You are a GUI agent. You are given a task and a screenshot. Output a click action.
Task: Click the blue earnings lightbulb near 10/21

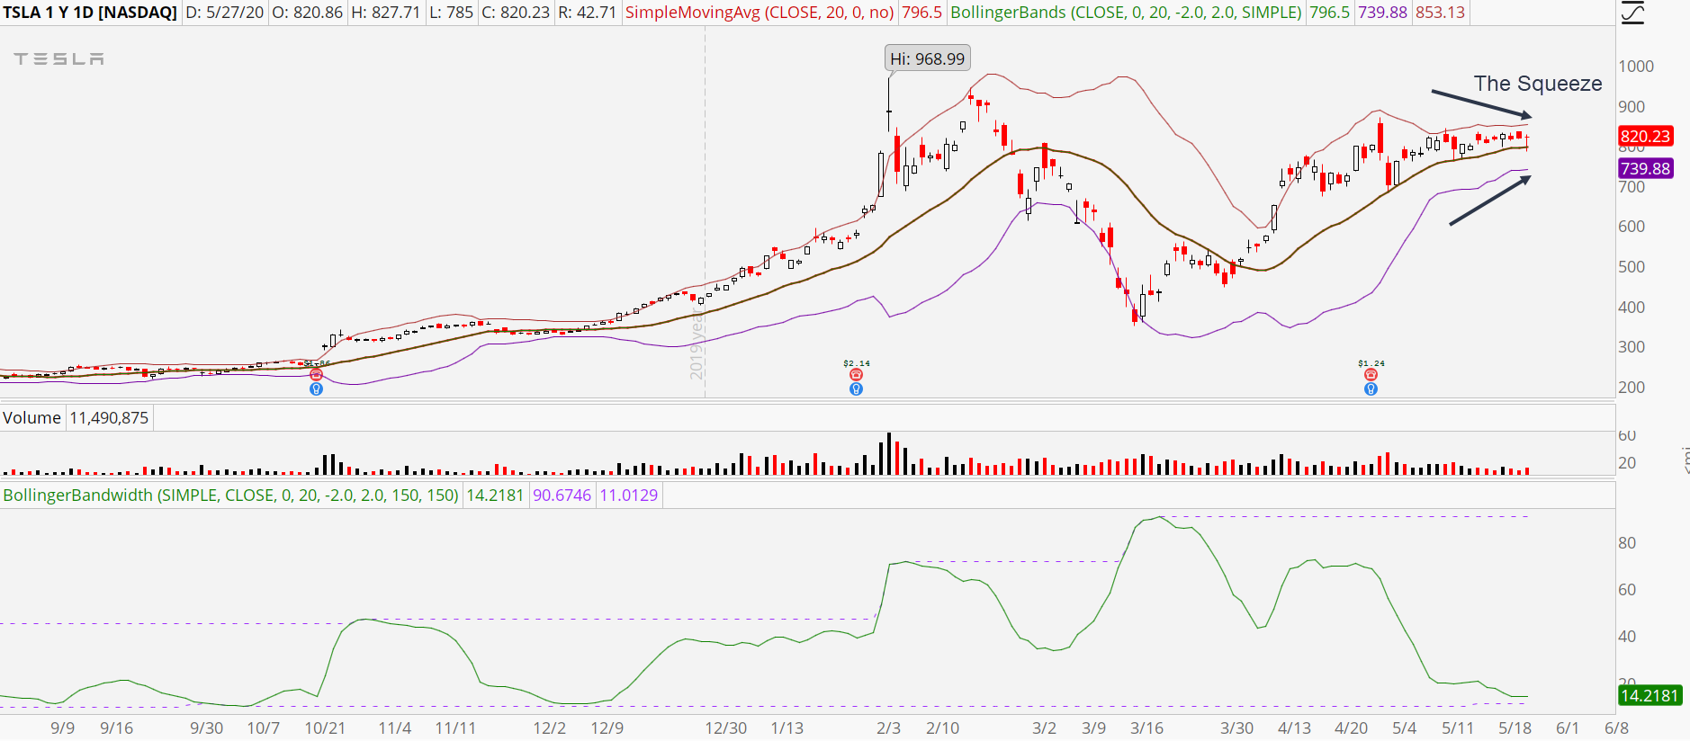coord(316,389)
